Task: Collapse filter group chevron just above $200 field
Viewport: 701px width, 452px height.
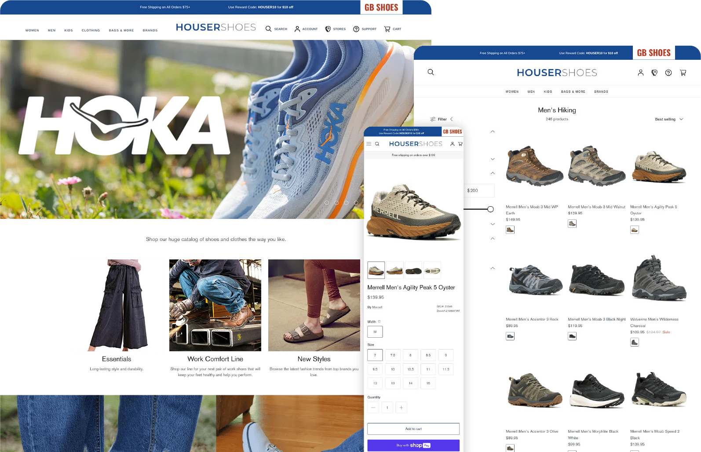Action: click(x=493, y=173)
